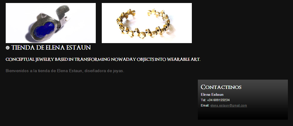Click the words WEARABLE ART in tagline
Screen dimensions: 293x126
[x=184, y=60]
